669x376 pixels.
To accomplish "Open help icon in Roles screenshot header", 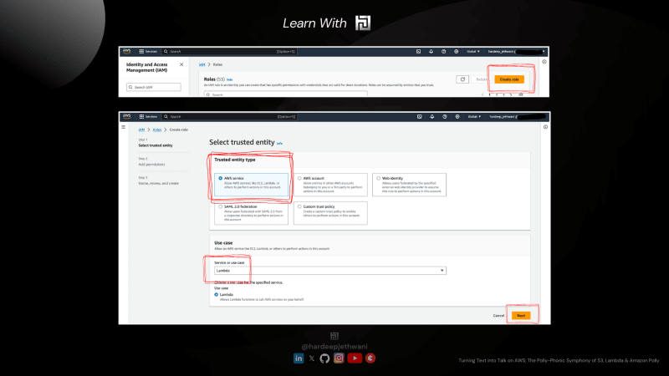I will tap(444, 51).
